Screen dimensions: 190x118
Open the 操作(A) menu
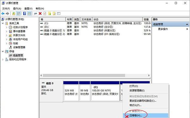[17, 9]
